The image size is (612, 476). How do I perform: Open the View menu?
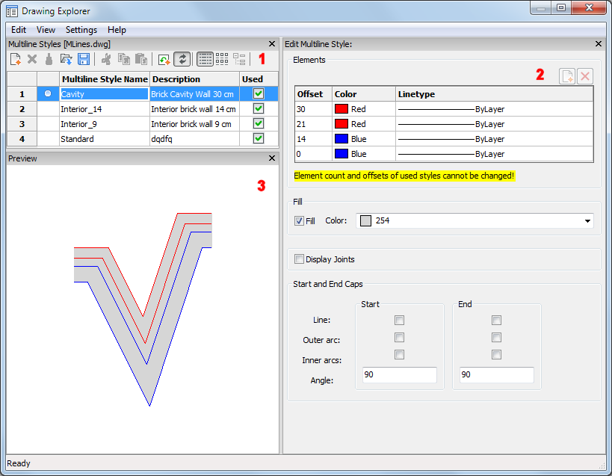[x=46, y=30]
